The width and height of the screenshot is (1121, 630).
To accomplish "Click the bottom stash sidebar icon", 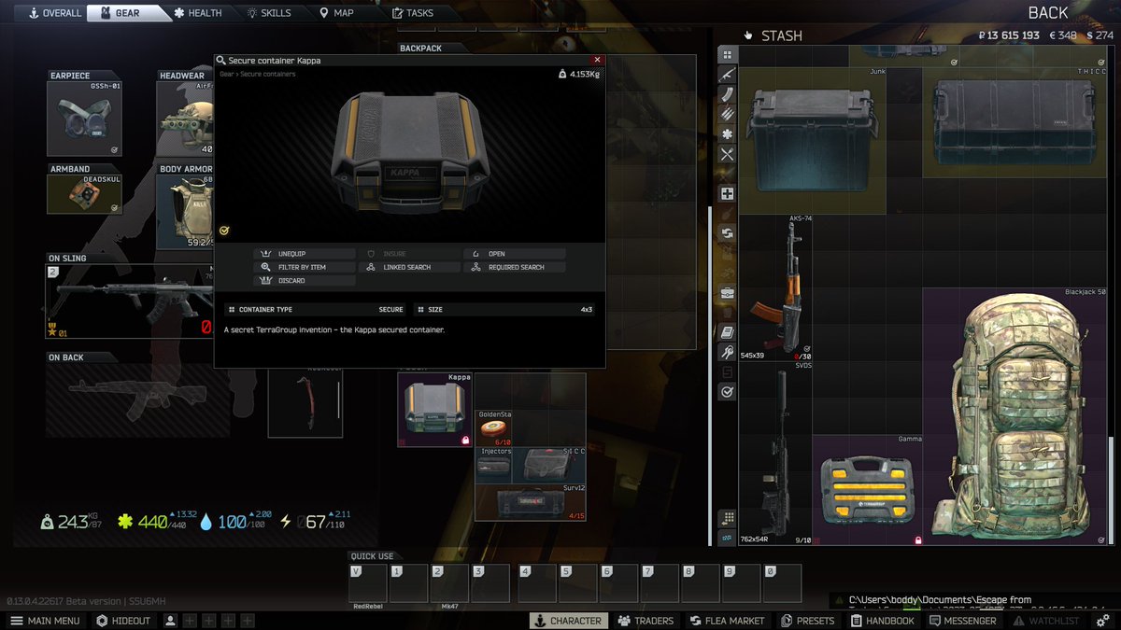I will (x=727, y=539).
